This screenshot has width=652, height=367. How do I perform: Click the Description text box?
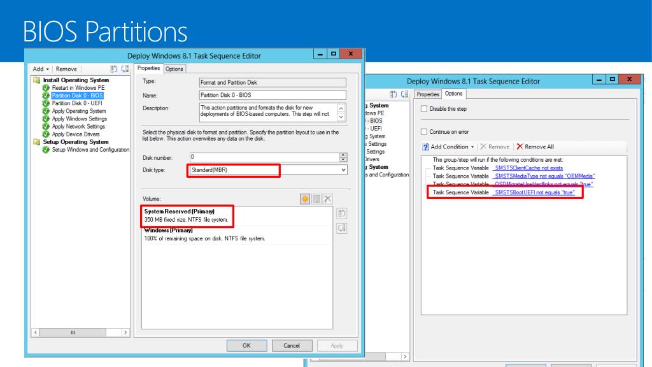[268, 112]
